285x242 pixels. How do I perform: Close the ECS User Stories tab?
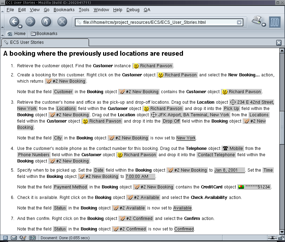(x=279, y=43)
